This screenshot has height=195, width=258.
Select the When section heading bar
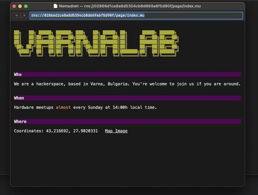[x=128, y=98]
